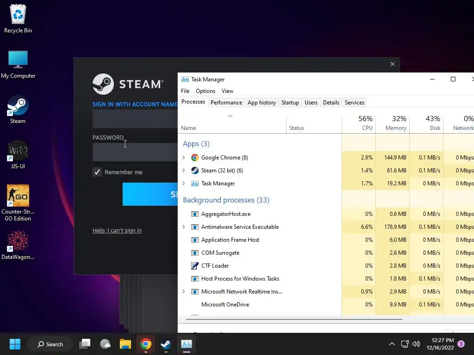Click the Steam Sign in button
The image size is (474, 355).
[x=150, y=194]
